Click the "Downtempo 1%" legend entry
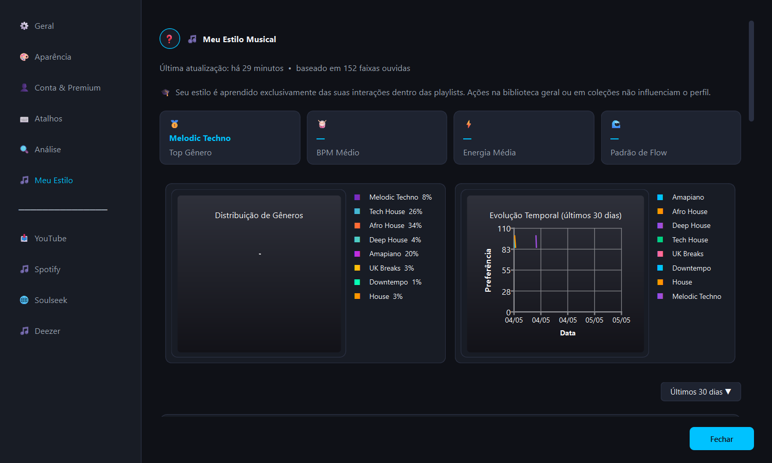The image size is (772, 463). click(395, 282)
